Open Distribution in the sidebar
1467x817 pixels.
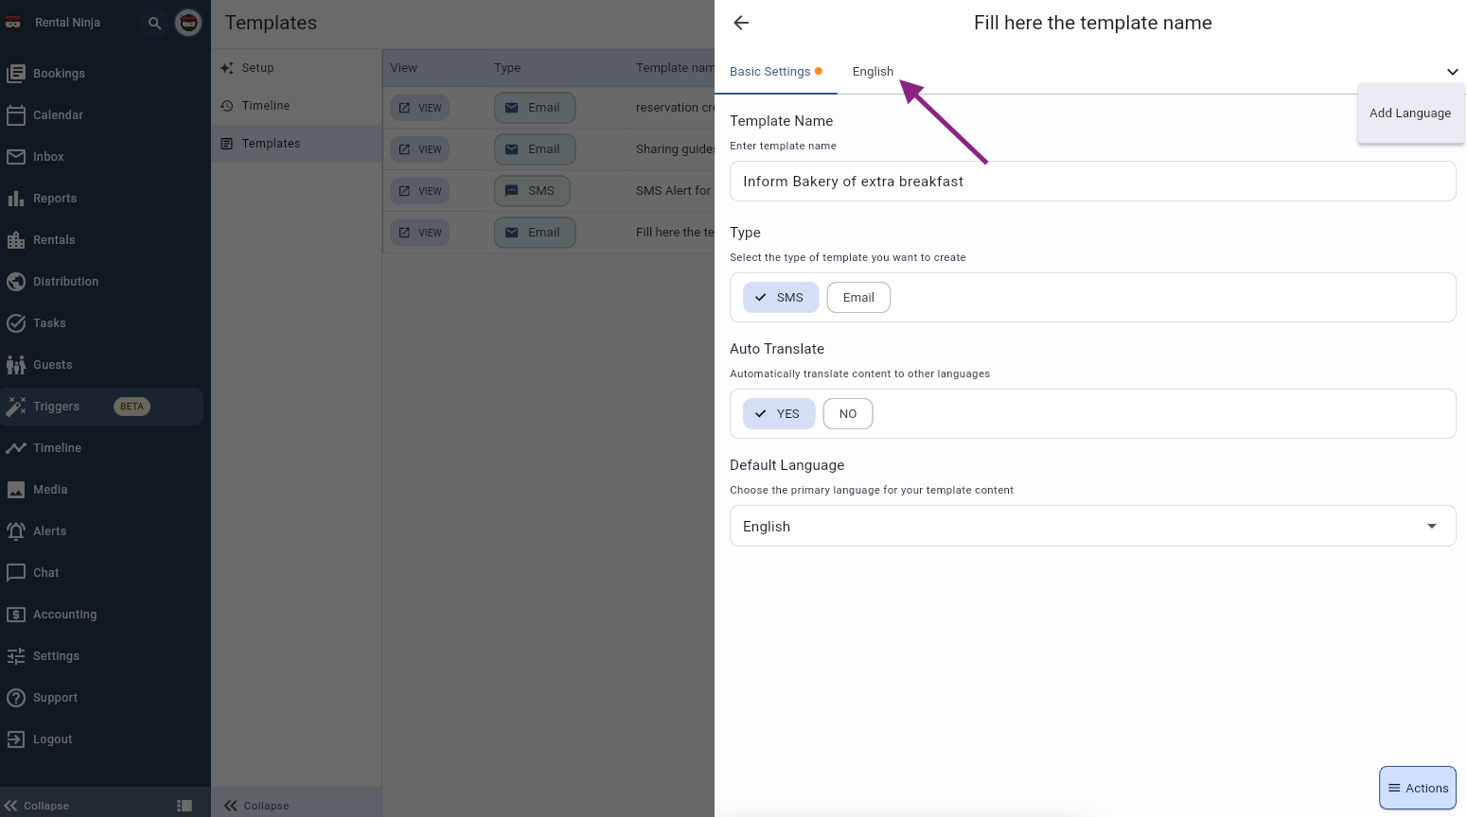(x=65, y=282)
